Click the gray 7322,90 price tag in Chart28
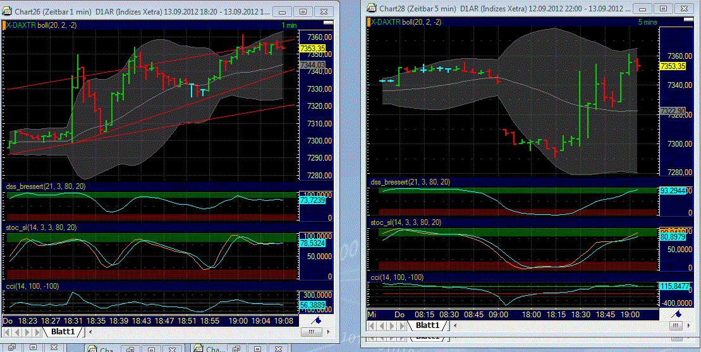This screenshot has height=352, width=701. pyautogui.click(x=673, y=111)
